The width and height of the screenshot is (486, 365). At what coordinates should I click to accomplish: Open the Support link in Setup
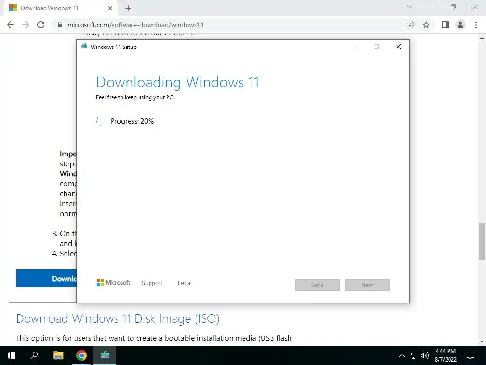[x=152, y=283]
